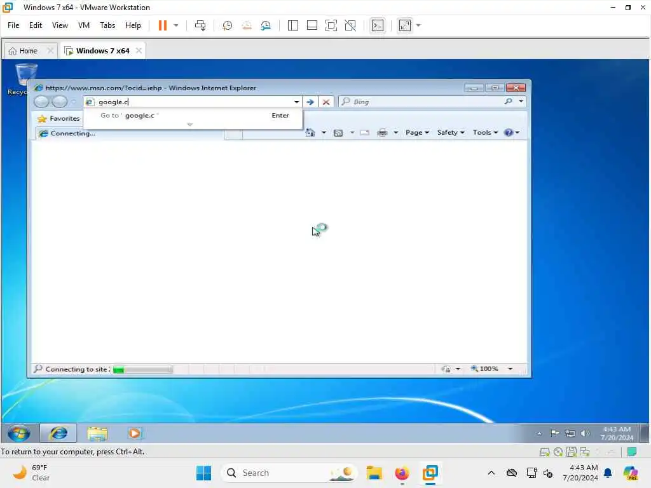Click the Feeds icon in IE command bar
The height and width of the screenshot is (488, 651).
pos(338,133)
